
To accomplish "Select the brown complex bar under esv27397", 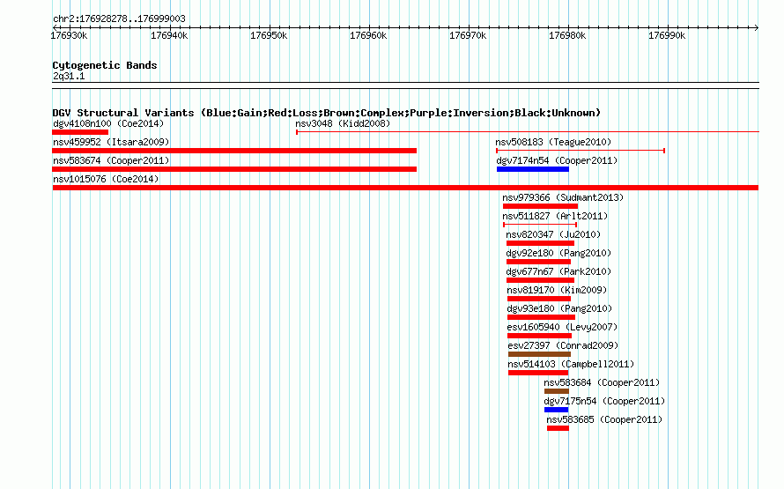I will (x=539, y=354).
